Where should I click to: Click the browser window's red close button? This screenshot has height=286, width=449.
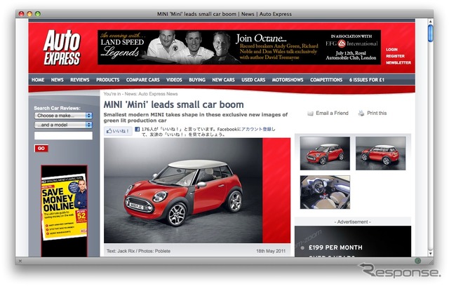[x=21, y=14]
